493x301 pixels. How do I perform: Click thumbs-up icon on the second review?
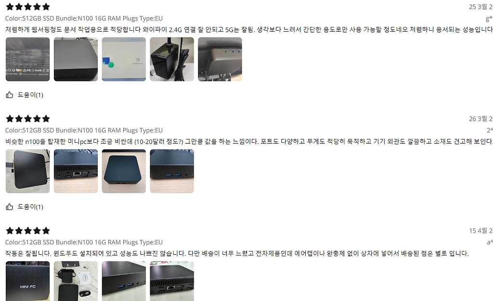click(10, 207)
